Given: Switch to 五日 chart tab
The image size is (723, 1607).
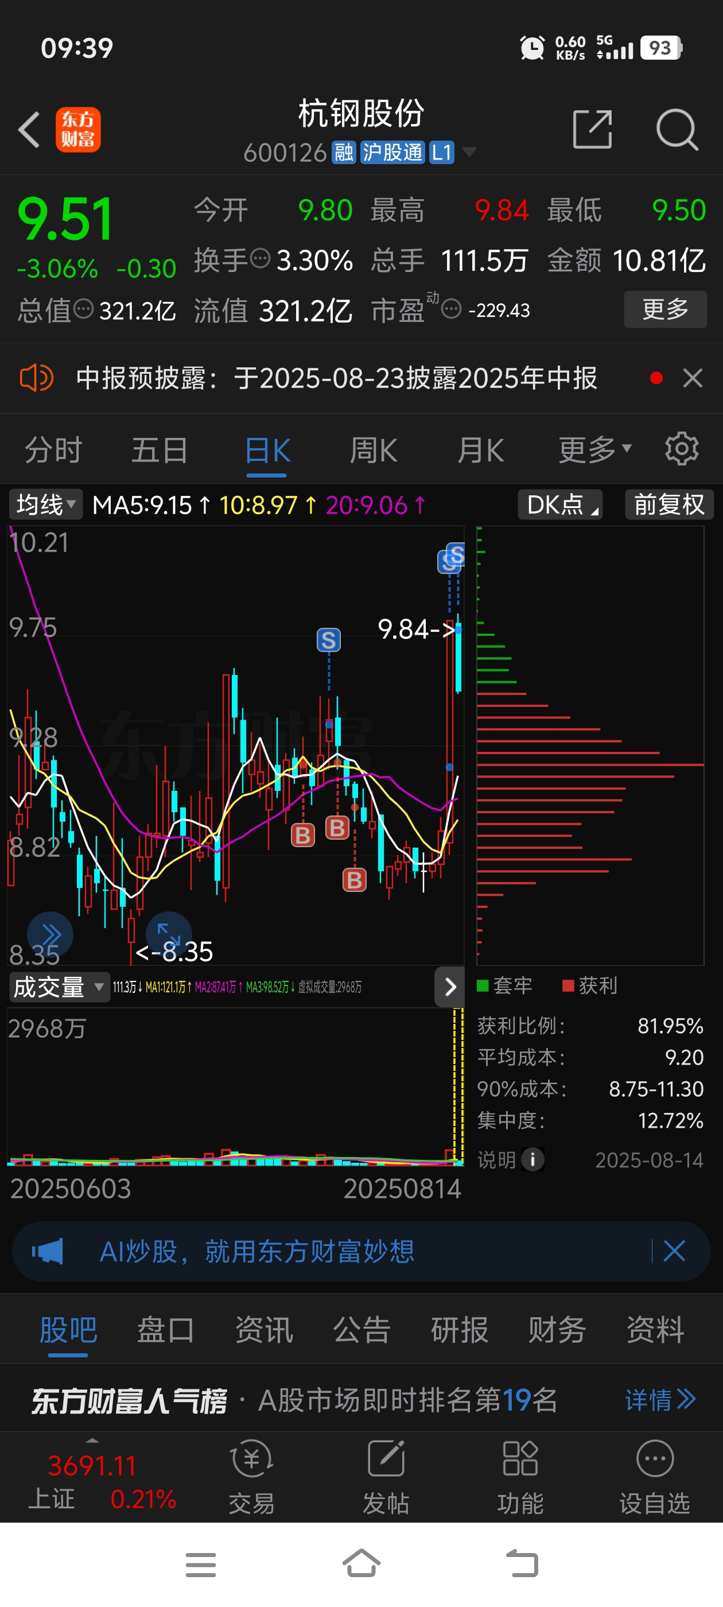Looking at the screenshot, I should [x=160, y=450].
